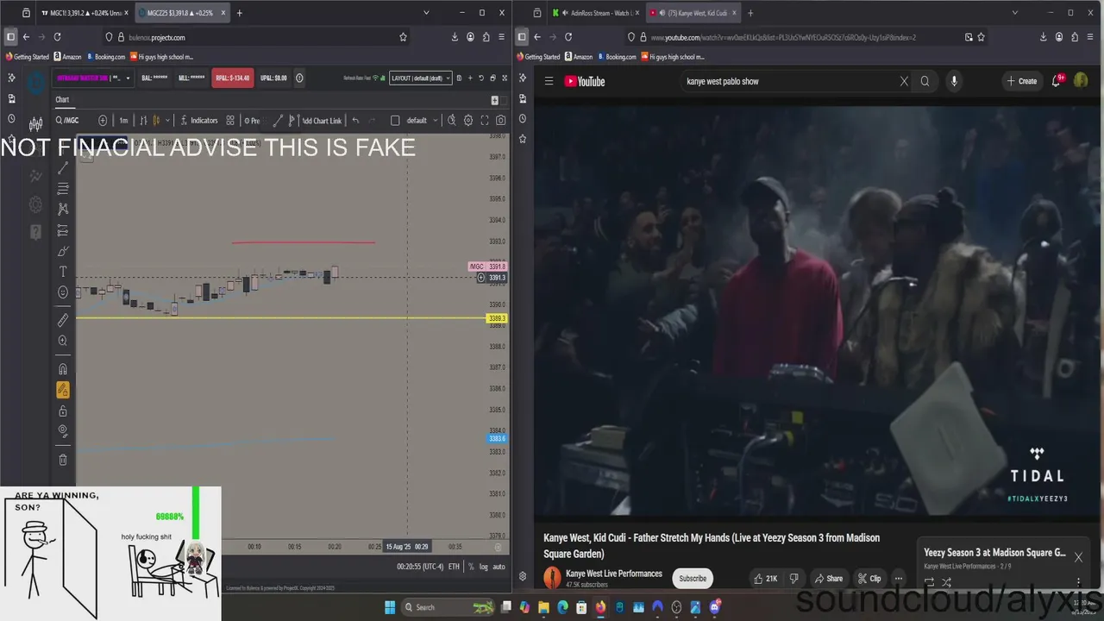Subscribe to Kanye West Live Performances
1104x621 pixels.
point(693,579)
